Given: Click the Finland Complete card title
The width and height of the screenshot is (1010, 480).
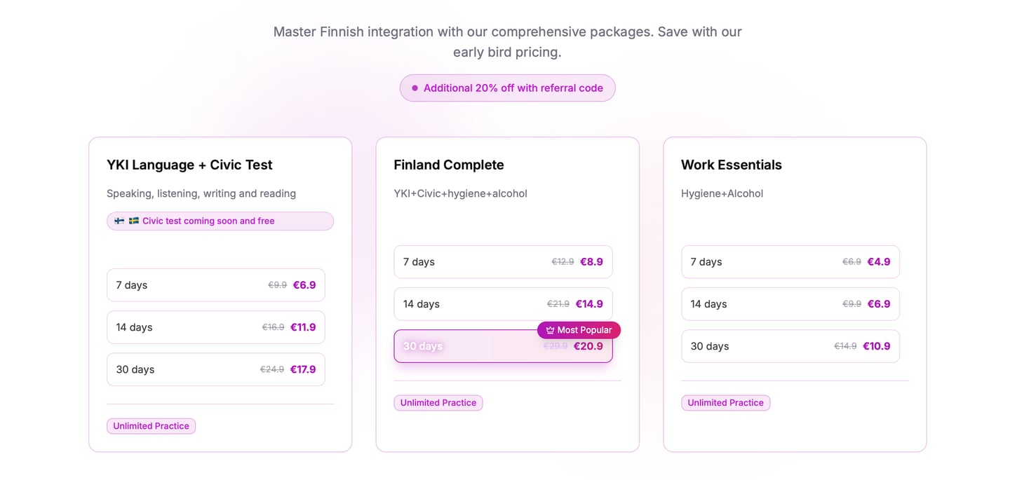Looking at the screenshot, I should [449, 165].
